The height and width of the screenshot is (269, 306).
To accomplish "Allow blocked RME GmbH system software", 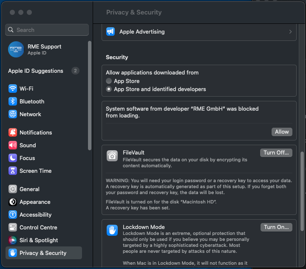I will click(x=281, y=132).
